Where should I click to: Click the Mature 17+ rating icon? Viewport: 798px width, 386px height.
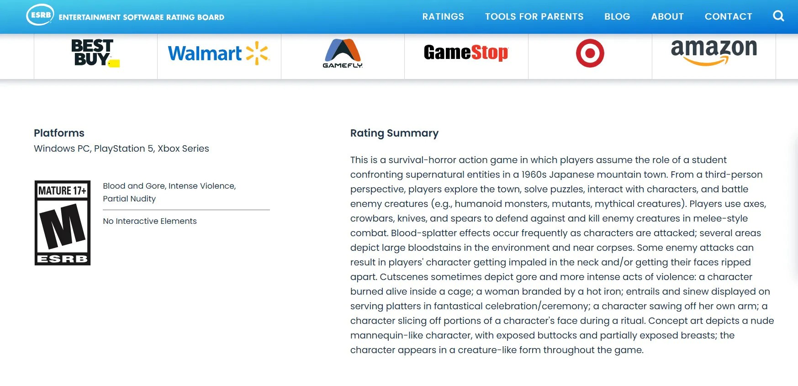(63, 223)
